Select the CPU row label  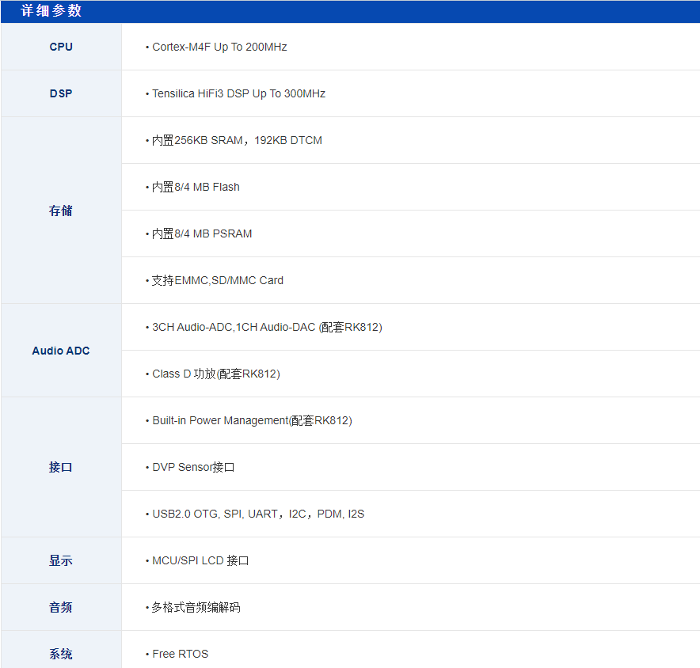[61, 47]
